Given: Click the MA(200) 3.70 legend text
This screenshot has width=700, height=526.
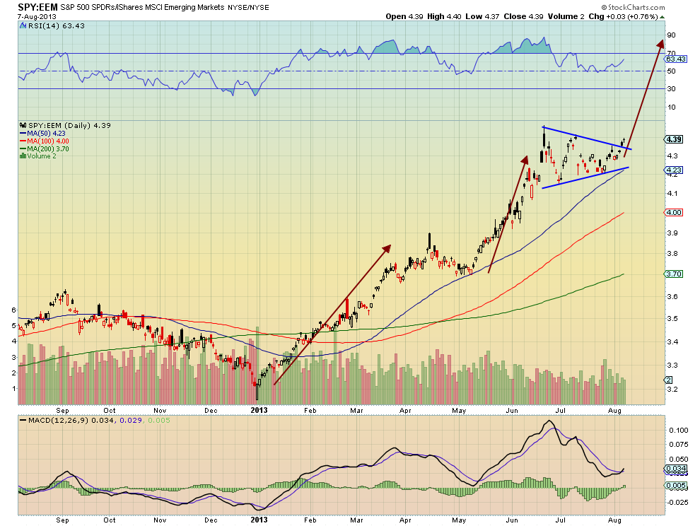Looking at the screenshot, I should 48,148.
